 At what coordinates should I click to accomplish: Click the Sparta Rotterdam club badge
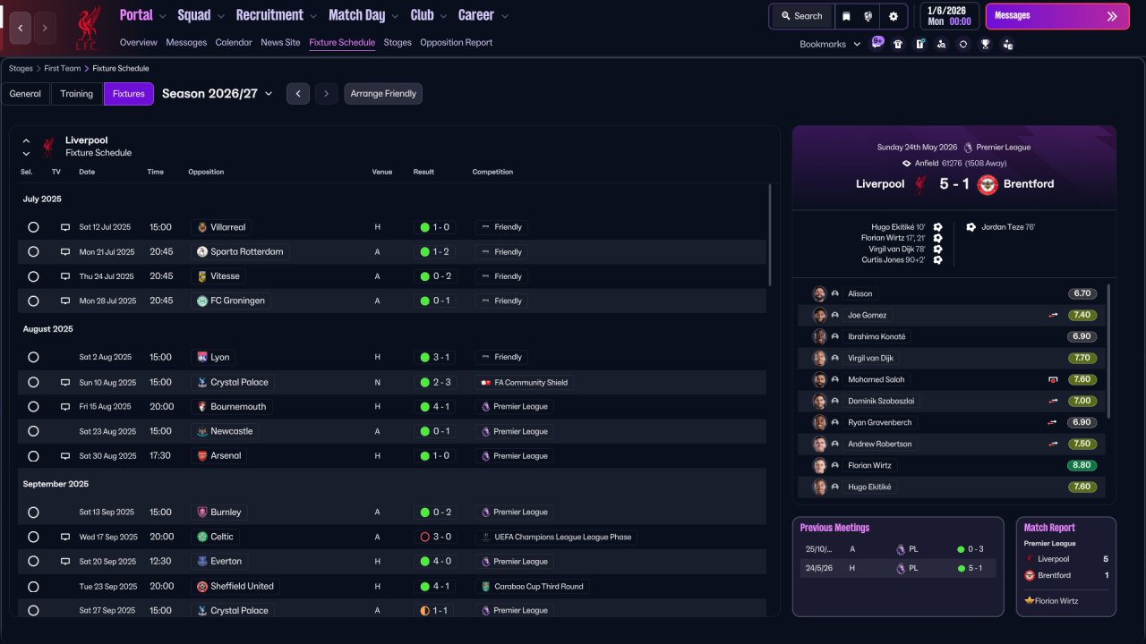(x=202, y=252)
